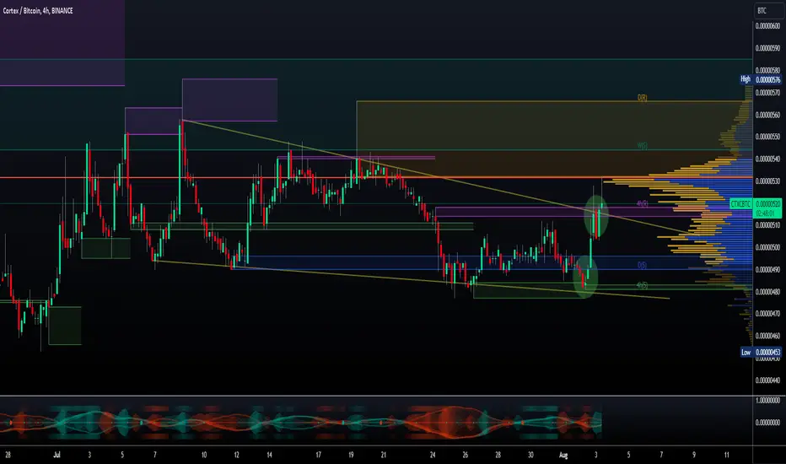Click the 0.00000570 price axis label
This screenshot has width=786, height=464.
point(768,92)
